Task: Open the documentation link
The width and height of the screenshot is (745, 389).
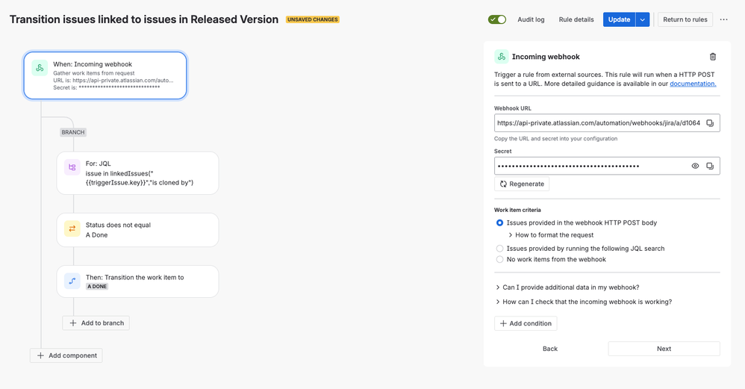Action: [693, 84]
